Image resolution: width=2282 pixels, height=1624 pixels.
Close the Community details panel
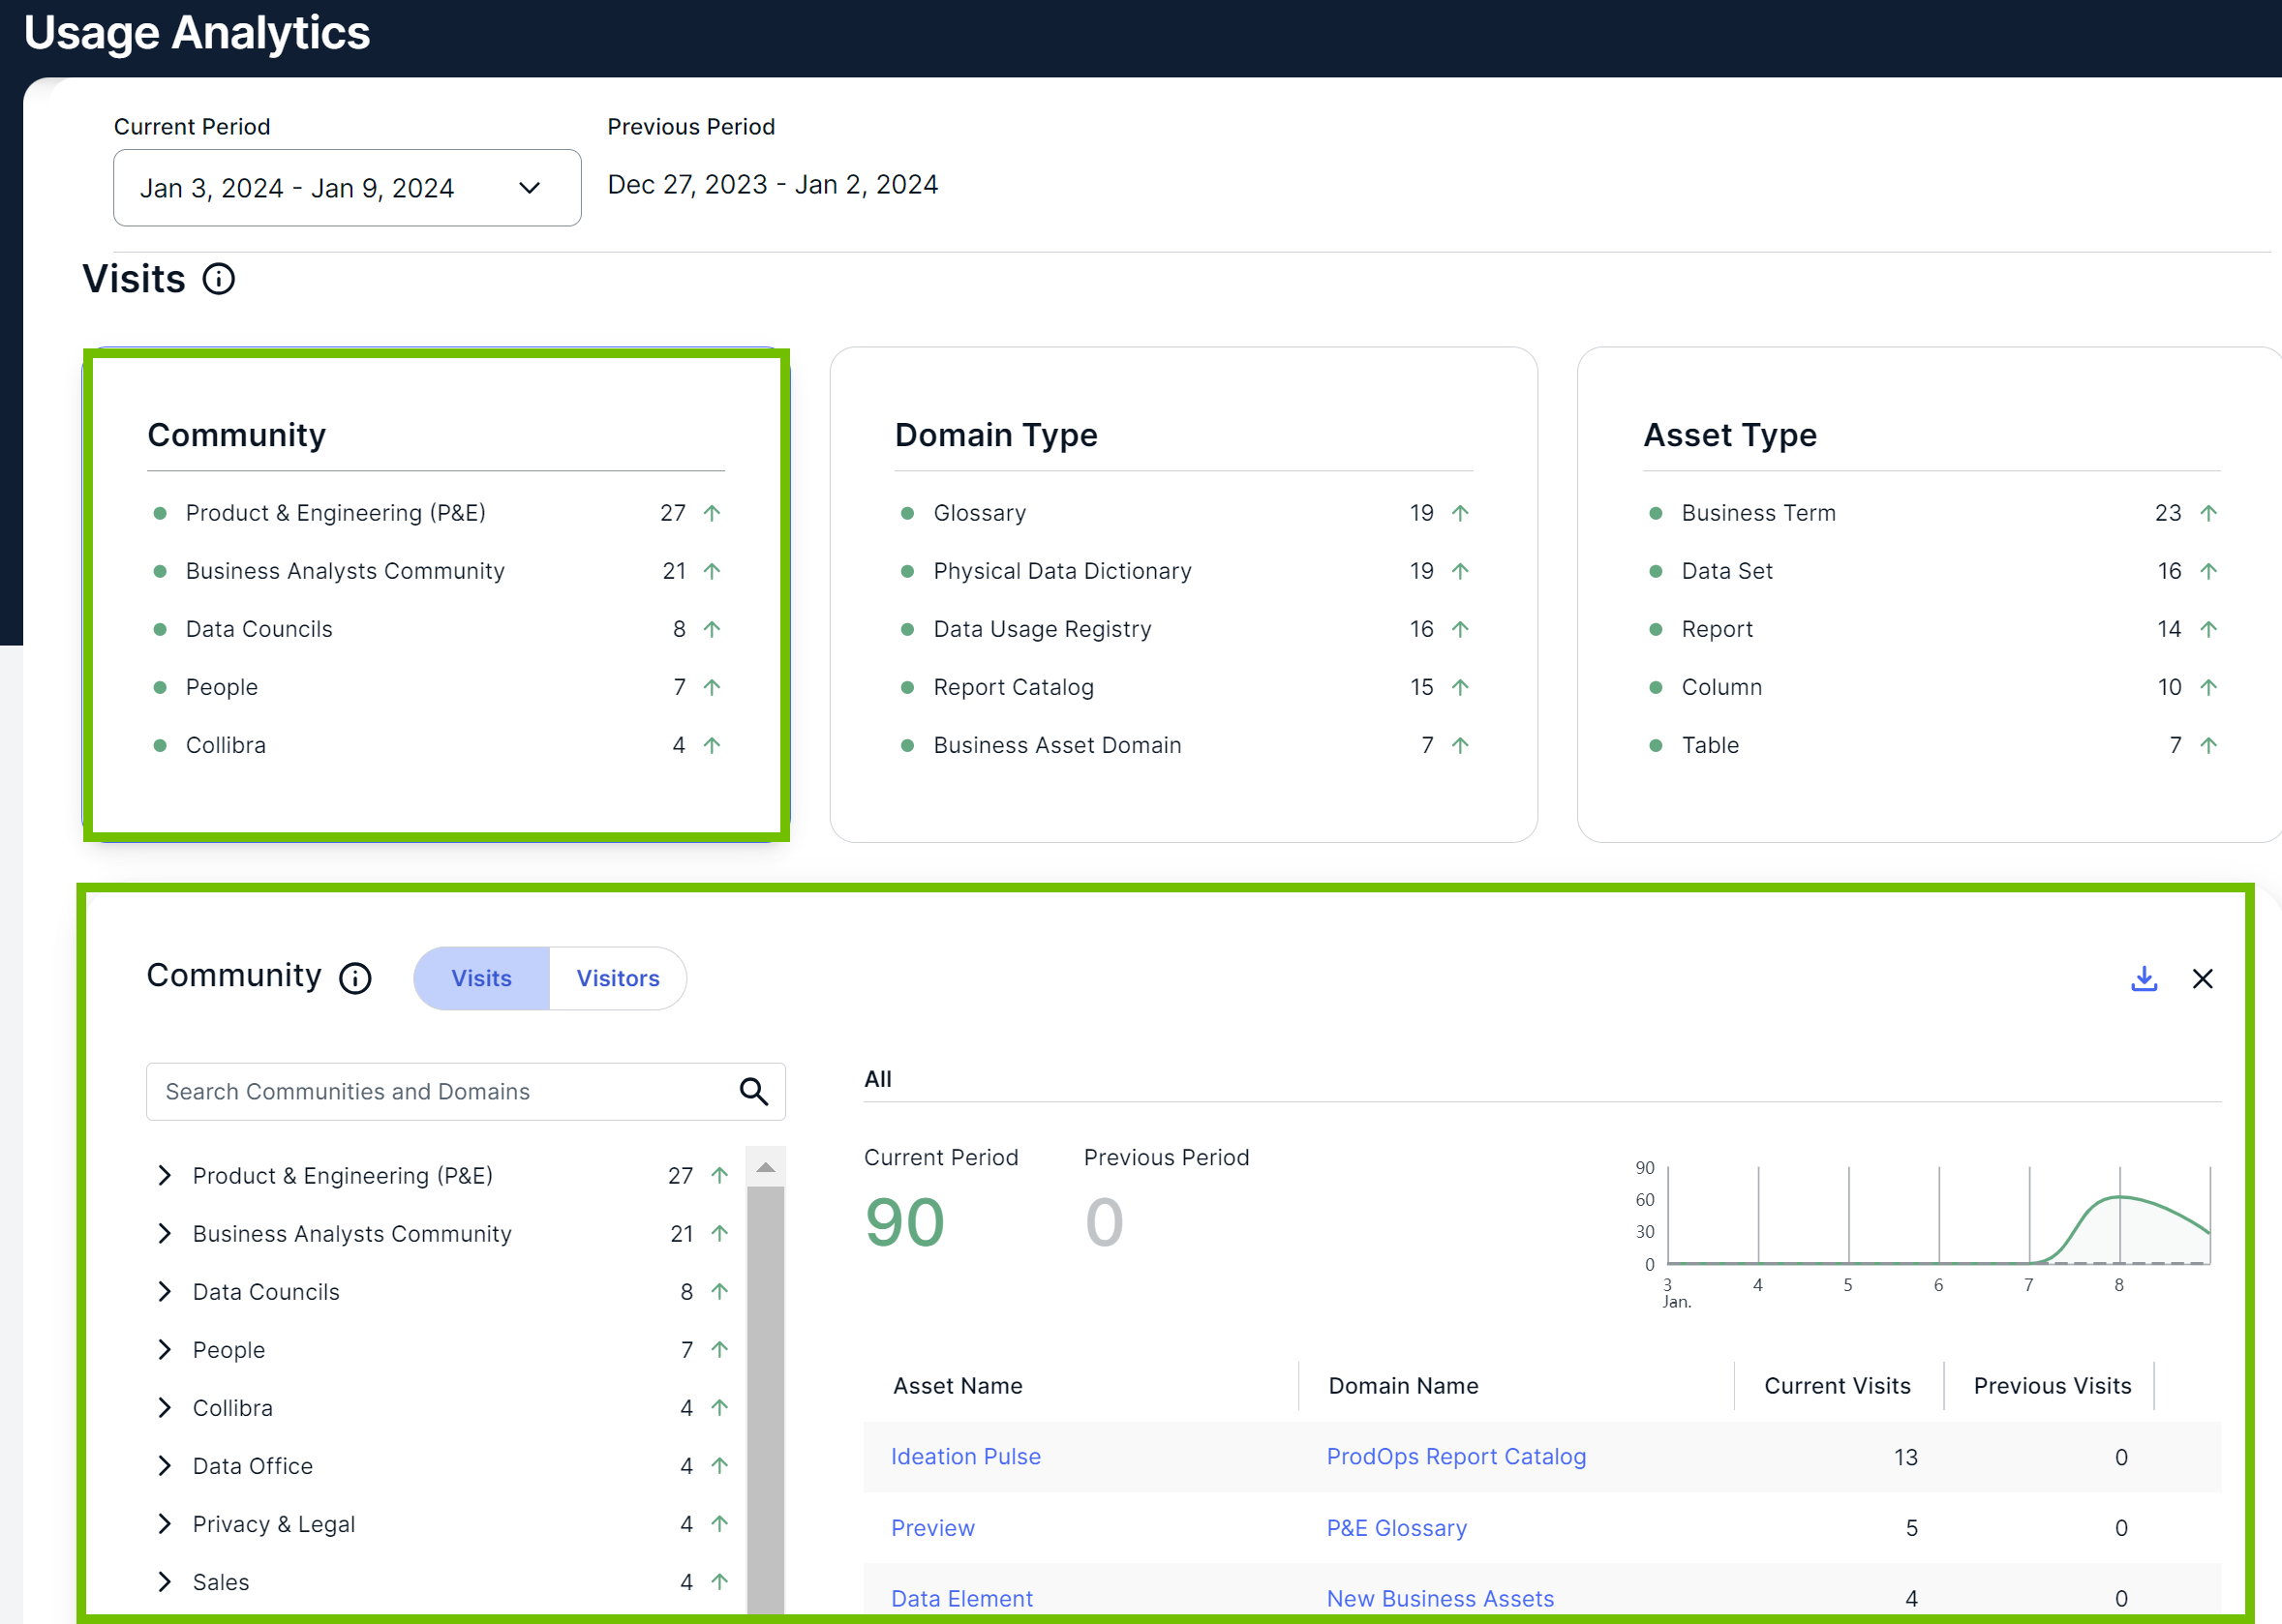[2202, 978]
